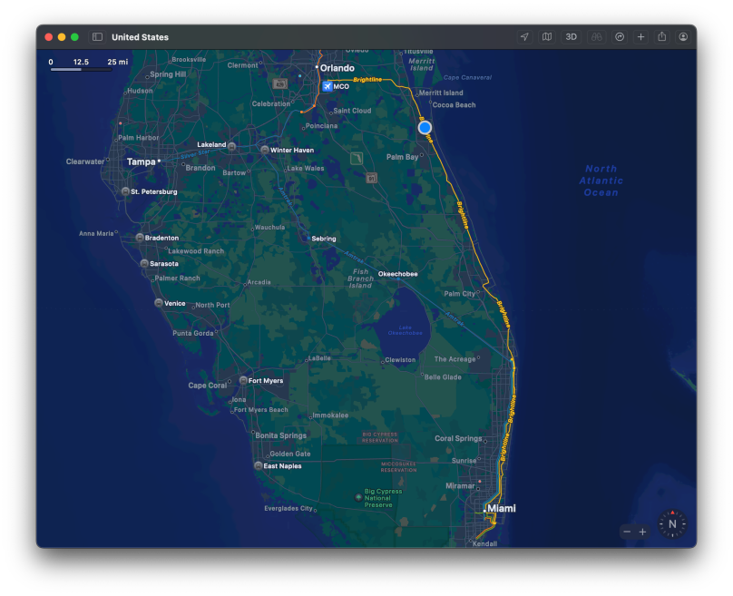The image size is (733, 596).
Task: Select the Bradenton marker icon
Action: tap(140, 238)
